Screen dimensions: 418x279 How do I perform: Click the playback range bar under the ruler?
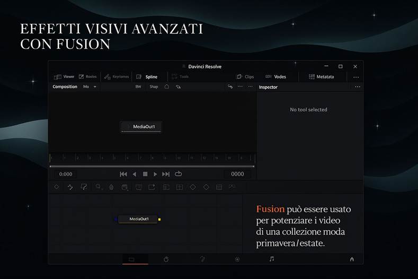[152, 167]
